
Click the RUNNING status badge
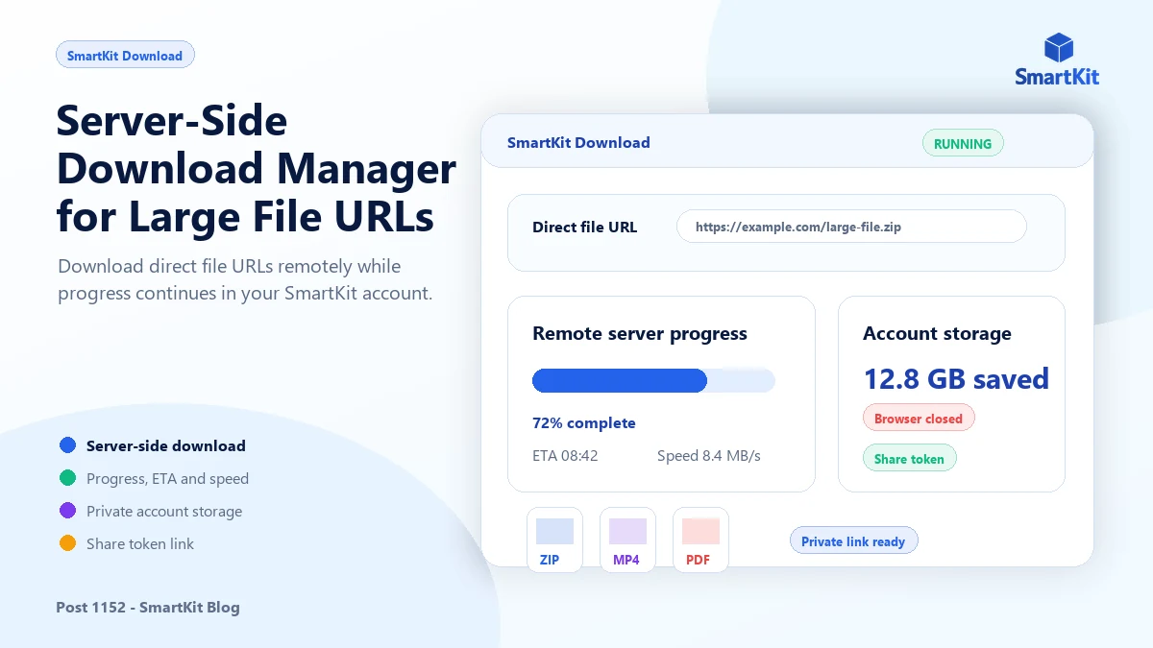click(963, 144)
